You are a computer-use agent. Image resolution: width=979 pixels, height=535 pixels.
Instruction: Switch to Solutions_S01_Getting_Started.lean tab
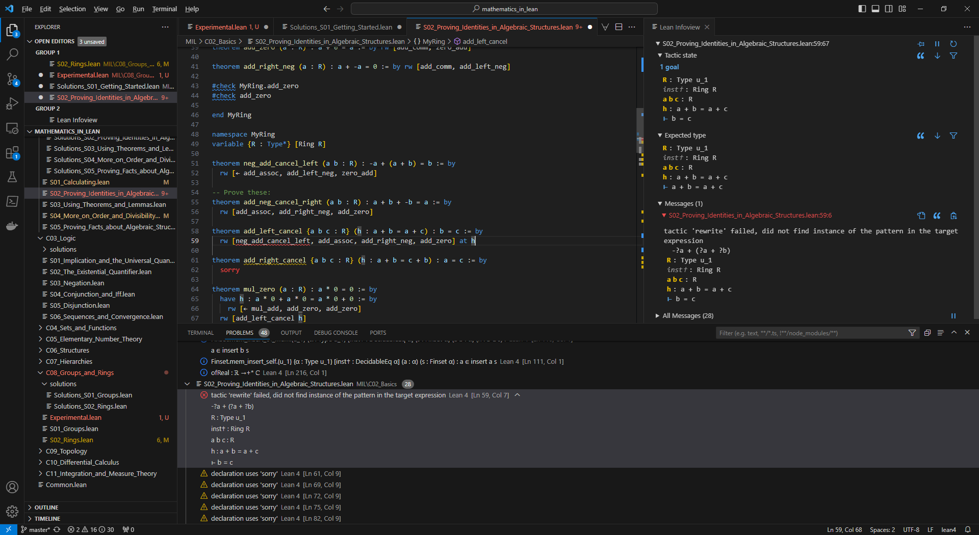click(x=341, y=27)
